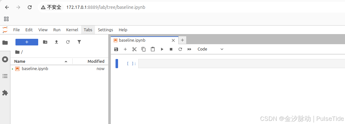Click the root folder breadcrumb
345x124 pixels.
point(17,52)
